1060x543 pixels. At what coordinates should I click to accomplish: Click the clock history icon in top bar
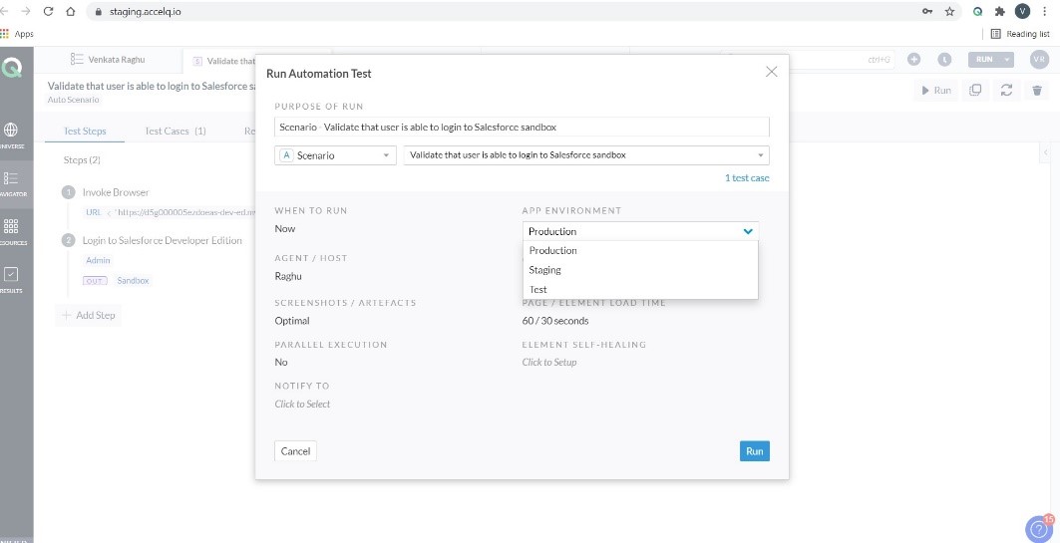[944, 60]
